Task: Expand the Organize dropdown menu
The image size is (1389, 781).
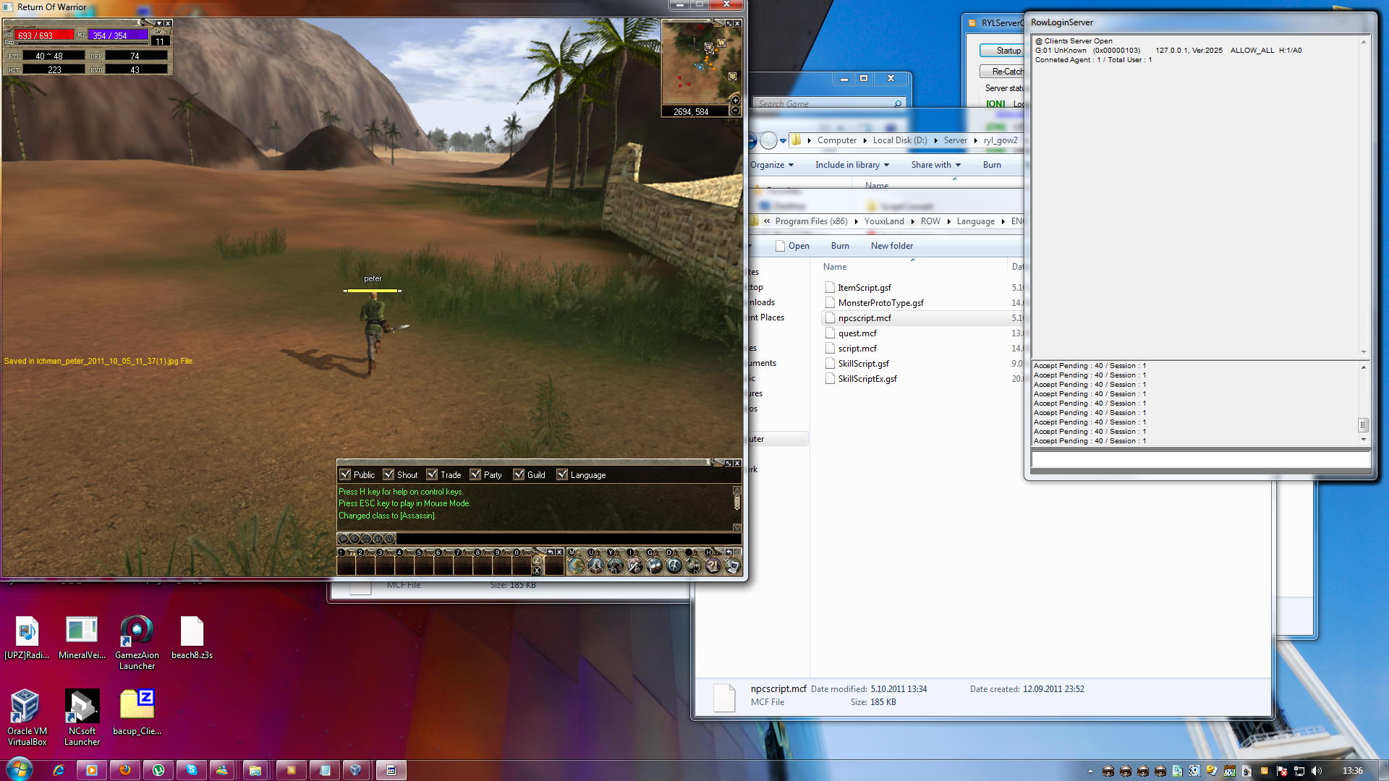Action: pyautogui.click(x=771, y=165)
